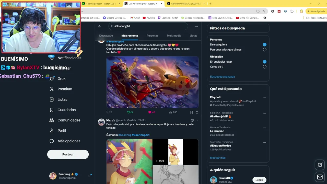This screenshot has width=327, height=184.
Task: Select "De cualquiera" people filter
Action: pos(264,44)
